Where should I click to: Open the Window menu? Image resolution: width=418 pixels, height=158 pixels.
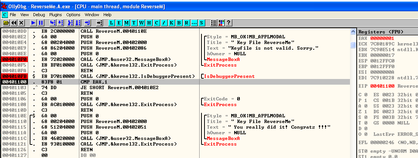point(92,15)
